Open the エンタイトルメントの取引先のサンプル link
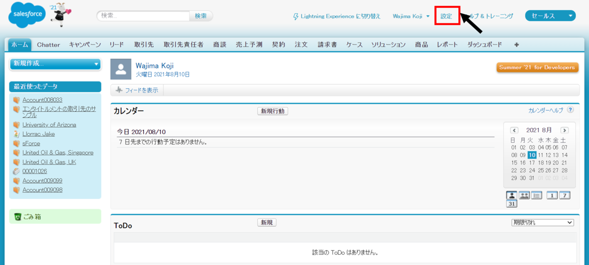The width and height of the screenshot is (589, 265). tap(59, 112)
